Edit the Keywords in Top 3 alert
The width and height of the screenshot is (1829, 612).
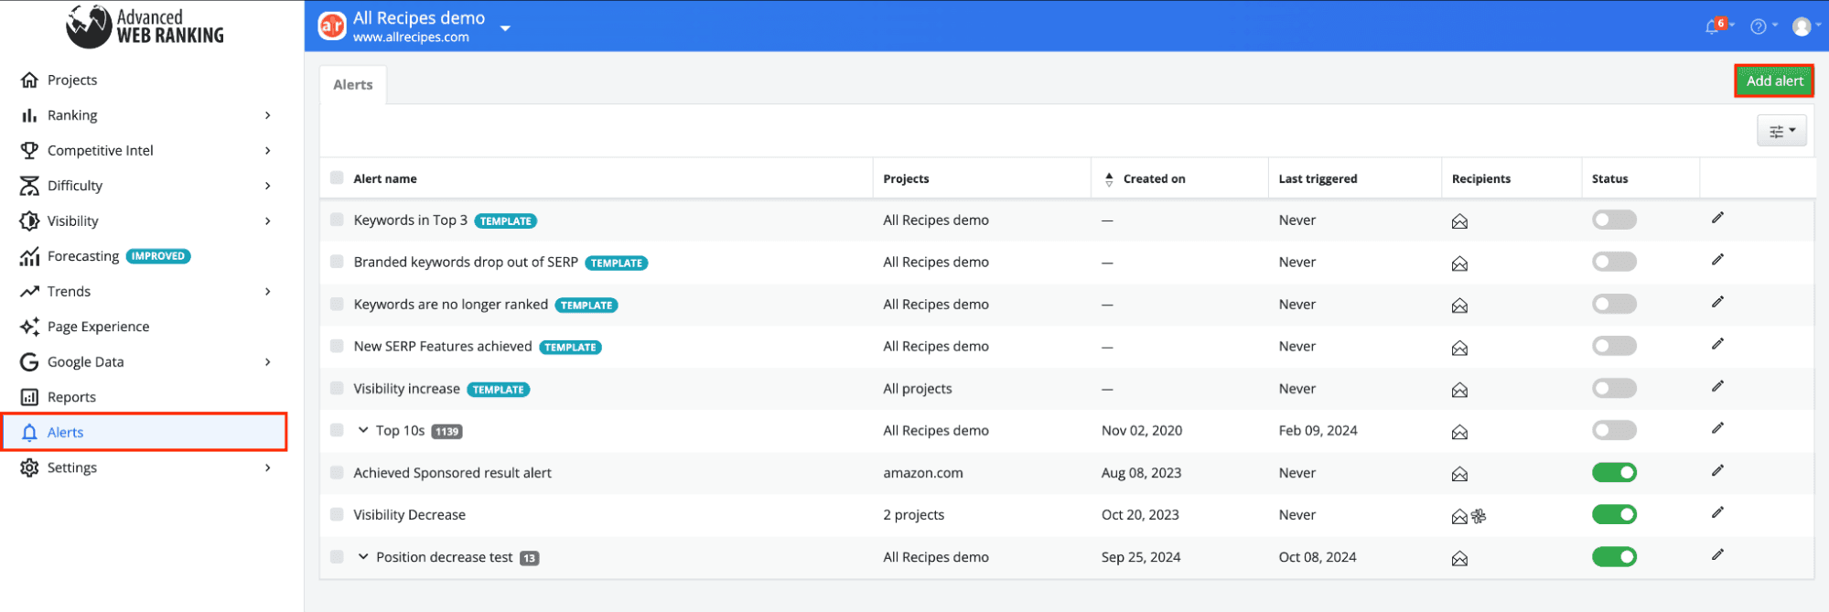point(1717,218)
